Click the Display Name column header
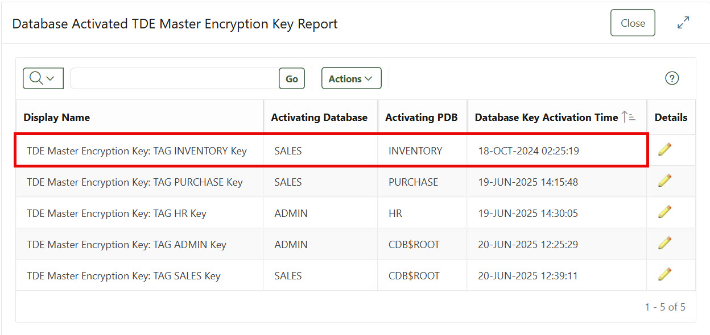This screenshot has height=335, width=710. tap(56, 117)
